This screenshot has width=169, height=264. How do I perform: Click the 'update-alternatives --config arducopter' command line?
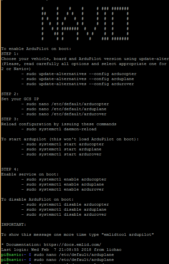[x=79, y=74]
